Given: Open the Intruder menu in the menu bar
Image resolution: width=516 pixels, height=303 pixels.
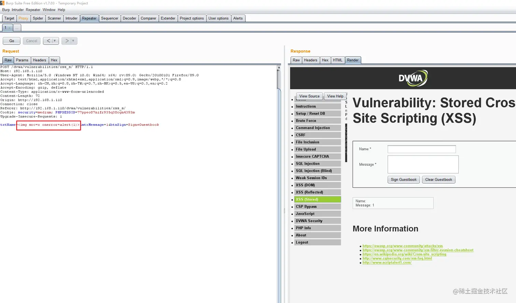Looking at the screenshot, I should [18, 10].
